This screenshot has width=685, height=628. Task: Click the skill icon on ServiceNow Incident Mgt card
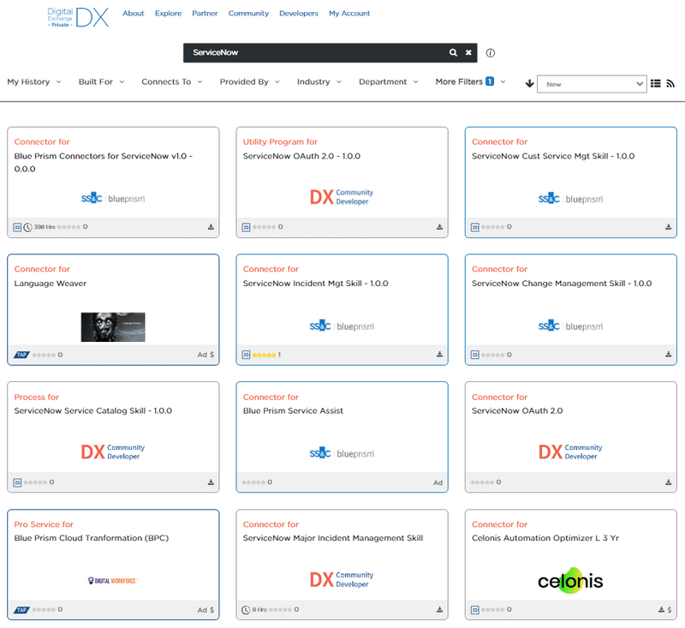tap(246, 355)
